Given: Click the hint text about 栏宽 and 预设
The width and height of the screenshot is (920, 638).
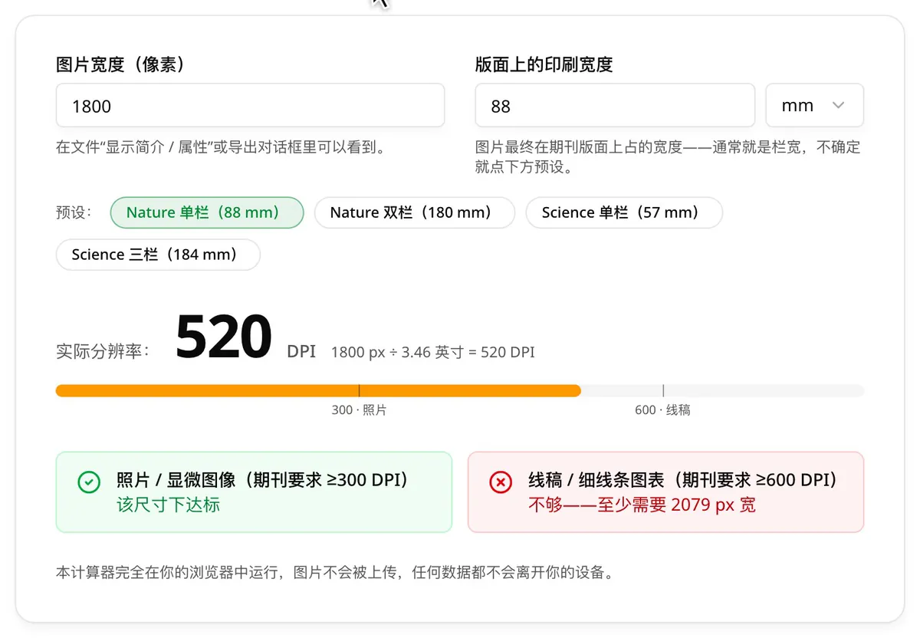Looking at the screenshot, I should 668,156.
